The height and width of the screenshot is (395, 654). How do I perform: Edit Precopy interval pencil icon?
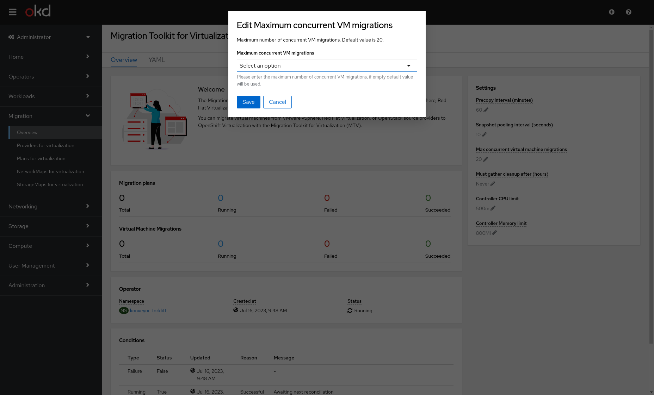pos(486,110)
